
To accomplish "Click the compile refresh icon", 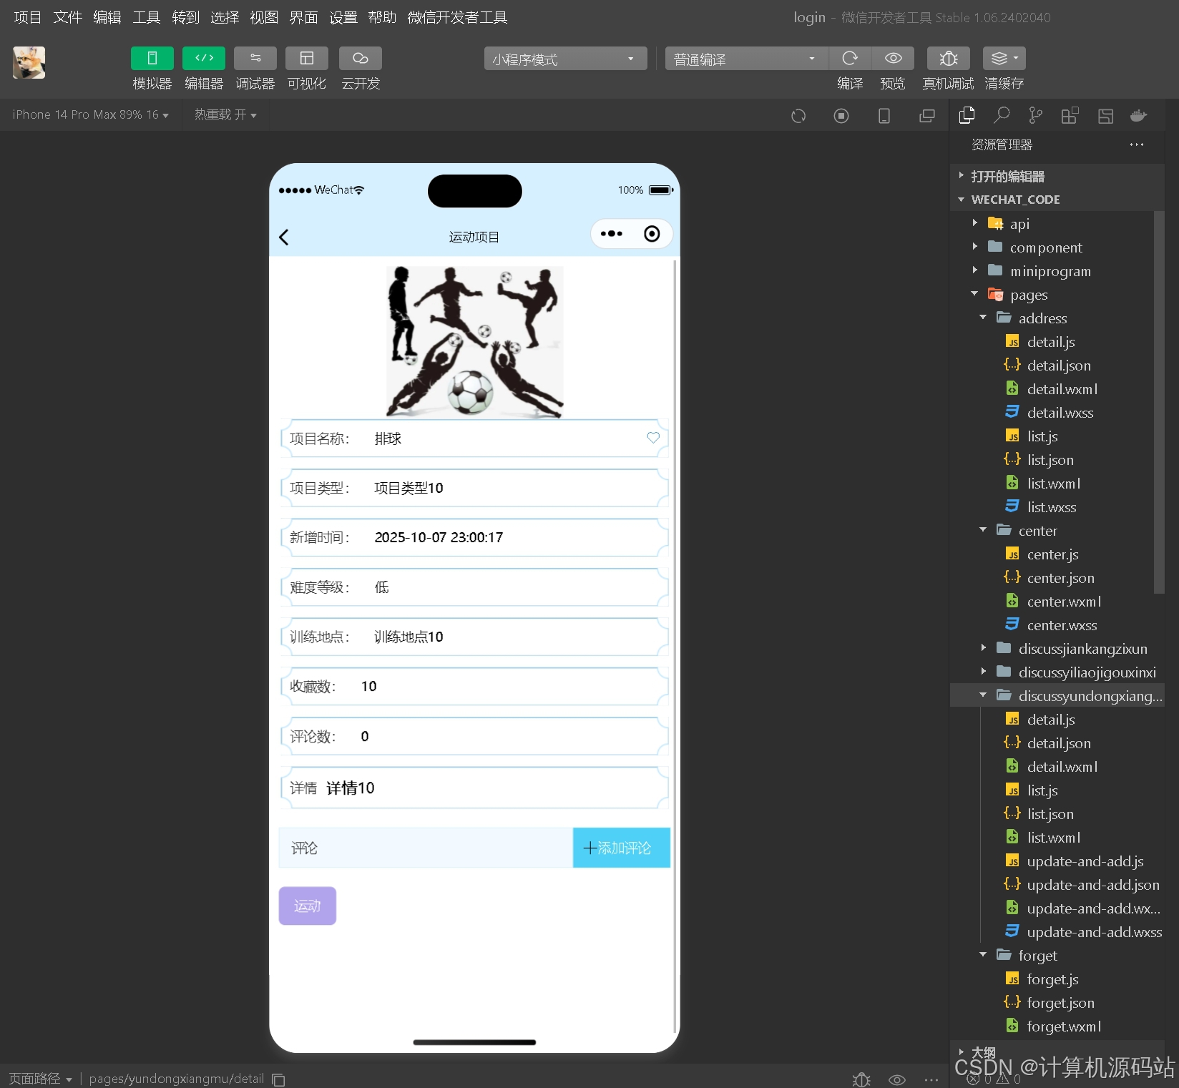I will click(850, 59).
